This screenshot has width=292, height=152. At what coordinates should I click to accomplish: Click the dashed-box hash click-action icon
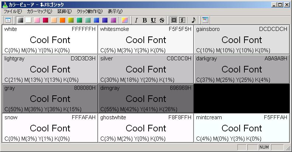[x=182, y=20]
